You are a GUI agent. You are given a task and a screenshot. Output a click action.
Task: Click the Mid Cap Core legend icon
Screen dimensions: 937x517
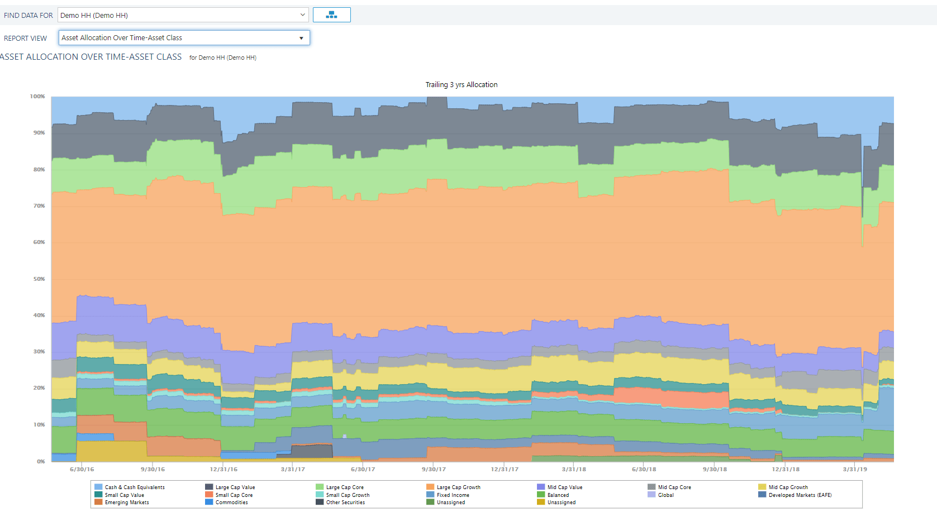click(x=651, y=487)
